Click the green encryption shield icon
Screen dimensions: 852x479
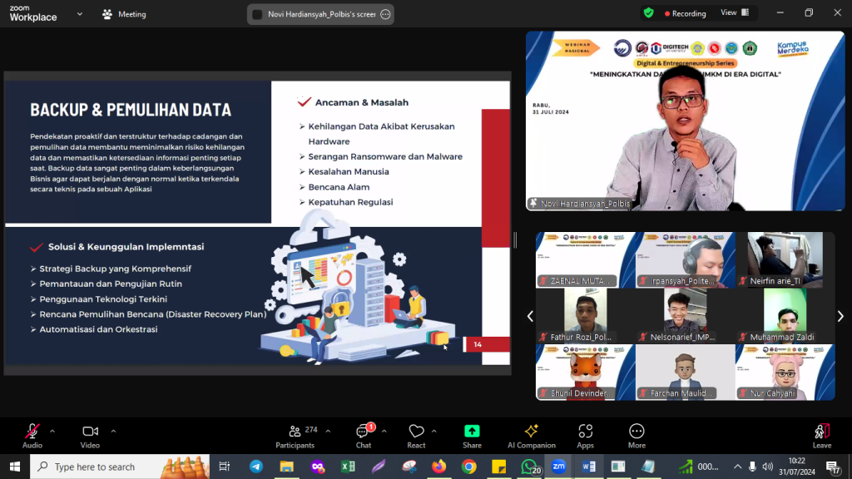648,13
